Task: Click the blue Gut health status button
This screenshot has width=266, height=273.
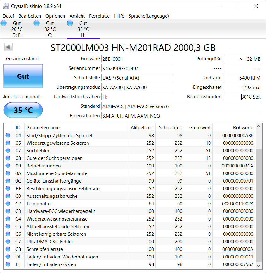Action: click(x=23, y=76)
